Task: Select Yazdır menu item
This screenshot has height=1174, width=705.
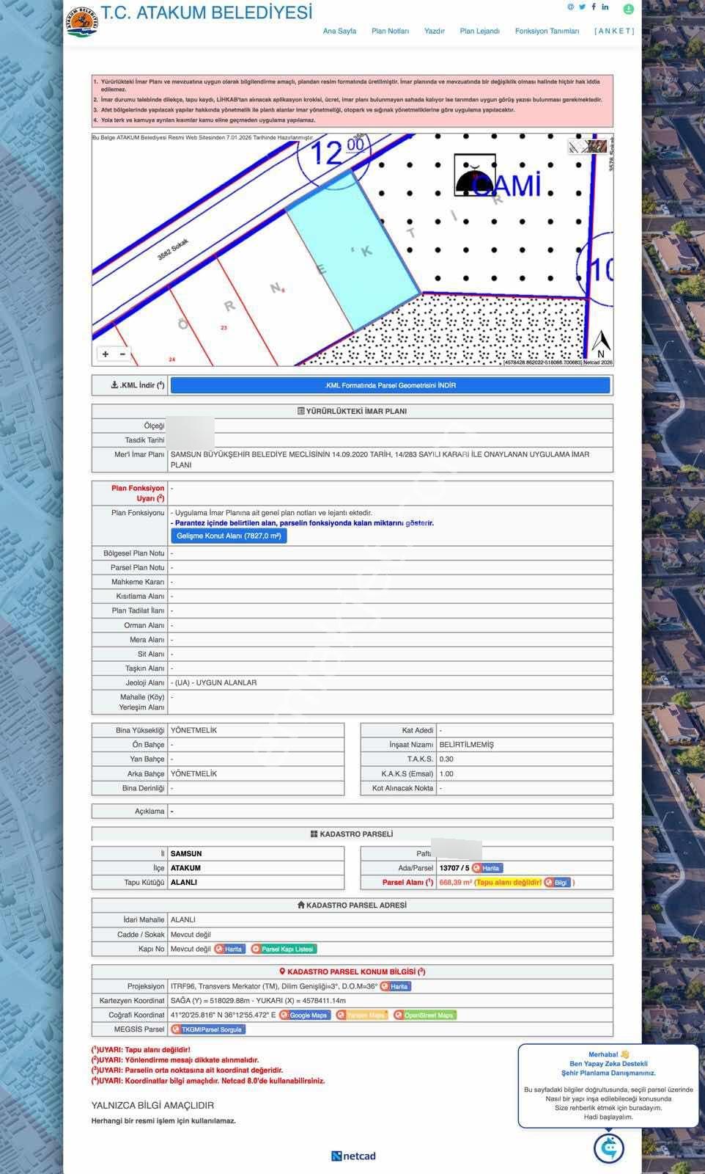Action: 435,31
